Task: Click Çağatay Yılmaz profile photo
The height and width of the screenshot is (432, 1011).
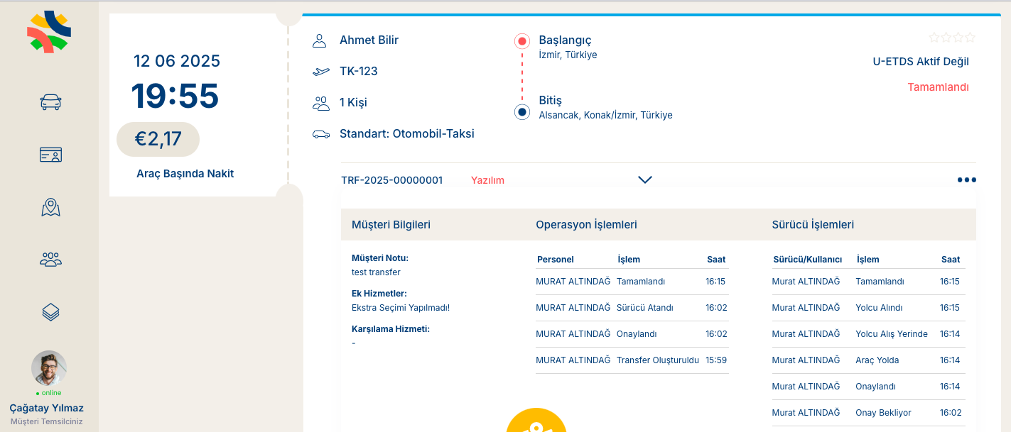Action: (49, 368)
